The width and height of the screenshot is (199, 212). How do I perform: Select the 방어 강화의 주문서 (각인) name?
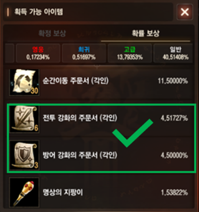pos(80,155)
